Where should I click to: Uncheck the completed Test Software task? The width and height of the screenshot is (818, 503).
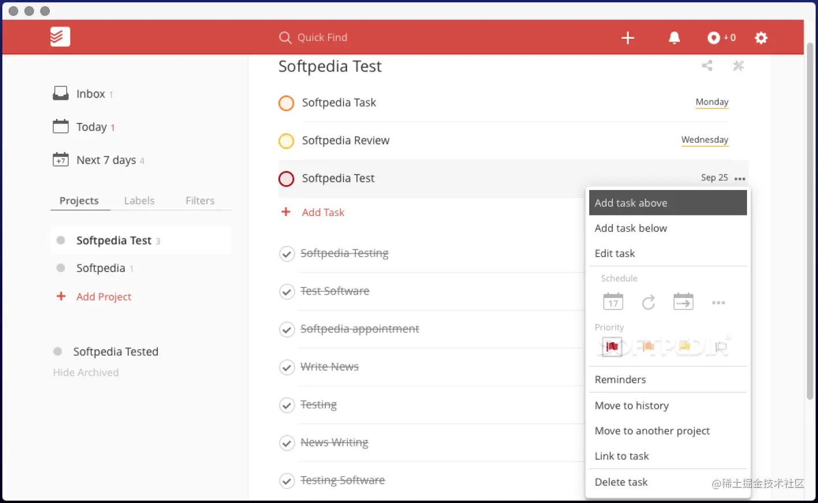point(287,292)
